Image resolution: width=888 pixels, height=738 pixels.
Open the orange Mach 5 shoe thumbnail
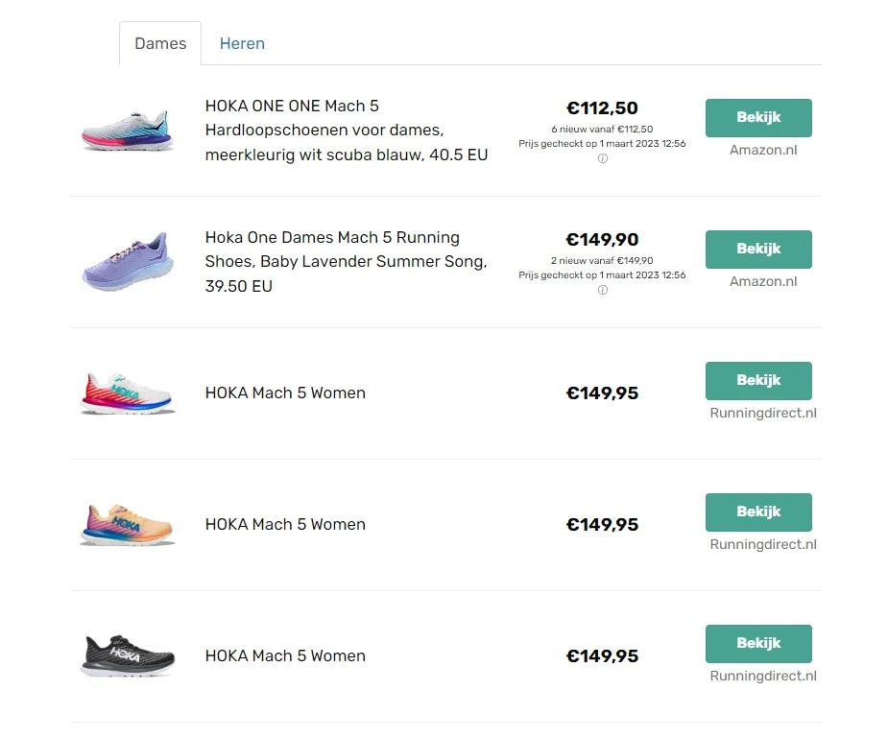point(127,525)
